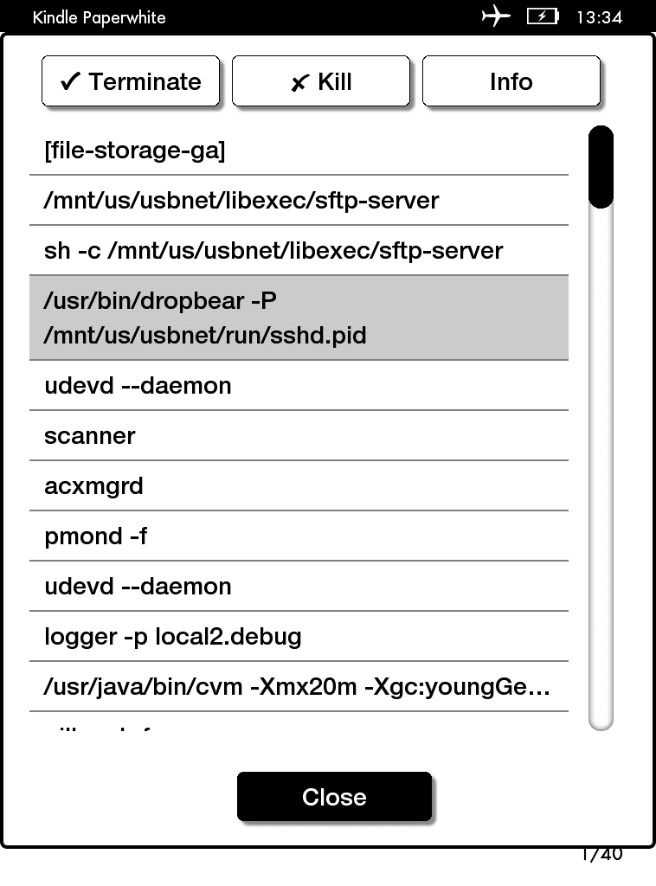Select the acxmgrd process
This screenshot has height=886, width=656.
point(299,486)
